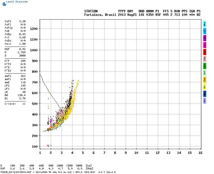The width and height of the screenshot is (214, 174).
Task: Click the 1200 km y-axis label
Action: [x=34, y=29]
